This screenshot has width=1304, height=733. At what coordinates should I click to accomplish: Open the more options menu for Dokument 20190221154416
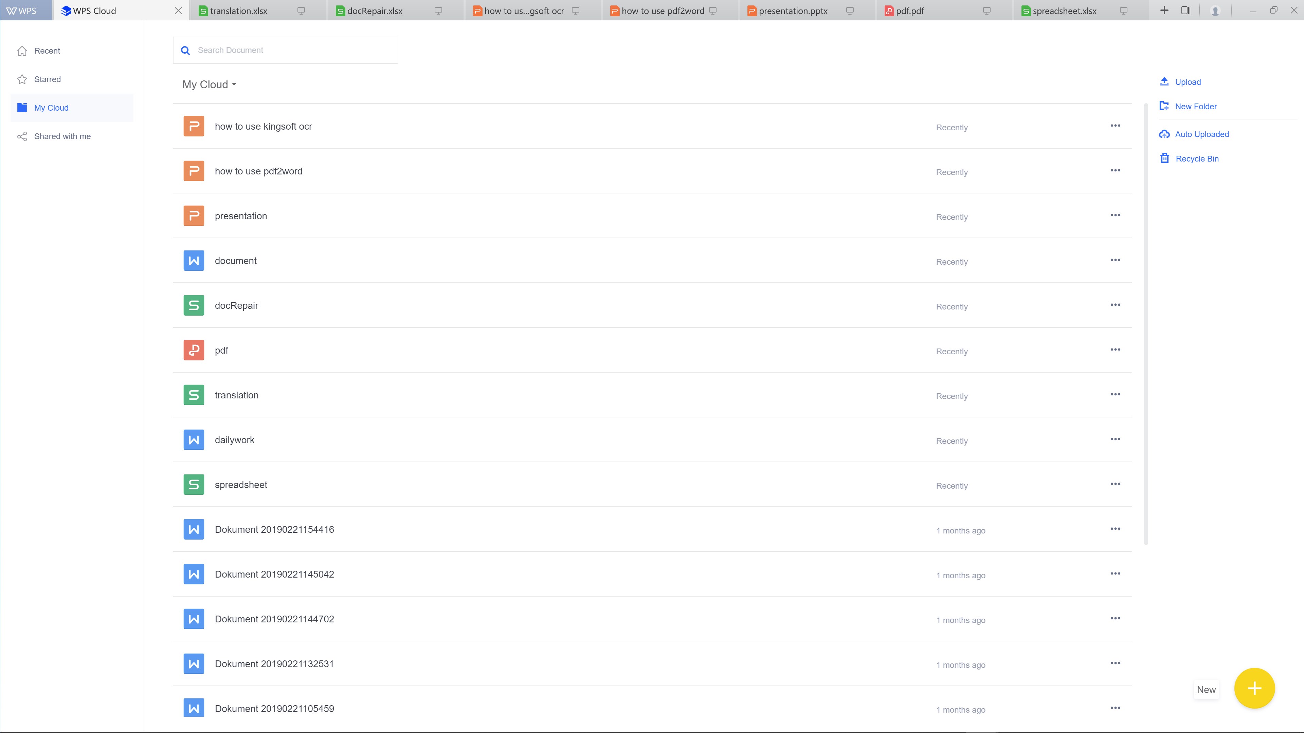click(x=1115, y=529)
